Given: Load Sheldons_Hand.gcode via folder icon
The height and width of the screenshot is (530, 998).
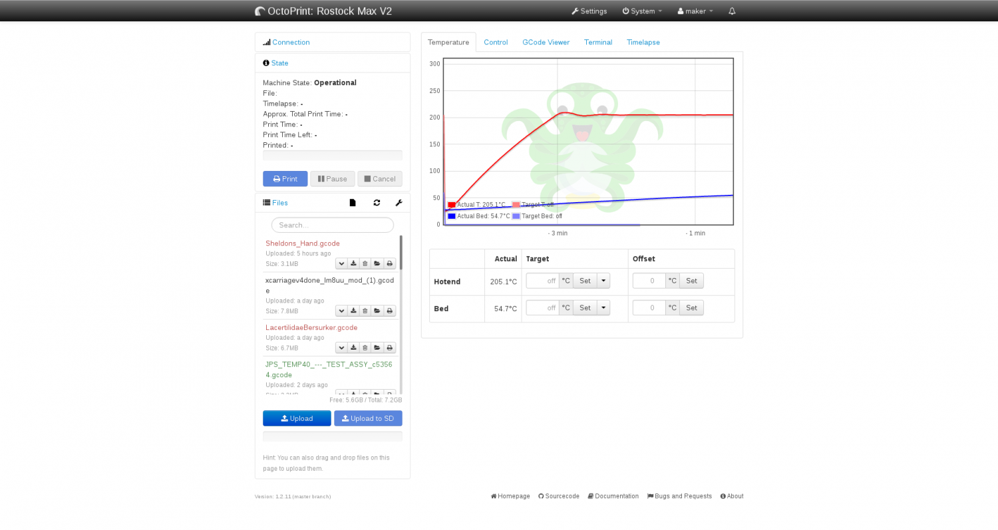Looking at the screenshot, I should (x=377, y=263).
